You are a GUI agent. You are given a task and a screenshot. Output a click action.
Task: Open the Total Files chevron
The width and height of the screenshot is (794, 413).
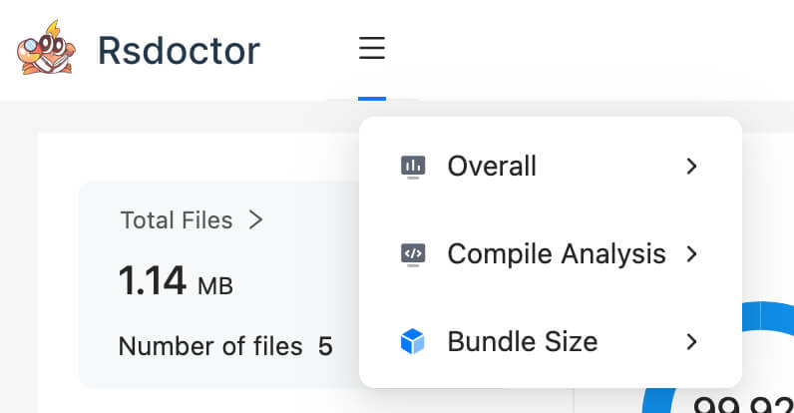click(256, 220)
